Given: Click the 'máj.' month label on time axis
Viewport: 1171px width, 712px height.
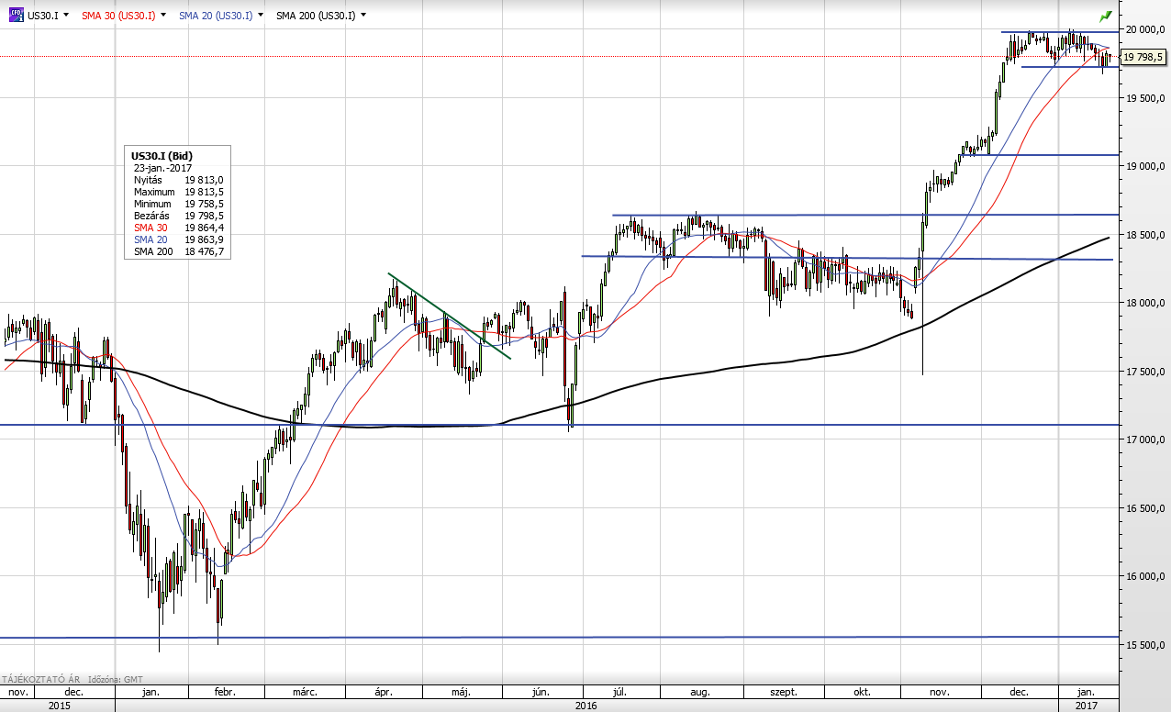Looking at the screenshot, I should pyautogui.click(x=461, y=693).
